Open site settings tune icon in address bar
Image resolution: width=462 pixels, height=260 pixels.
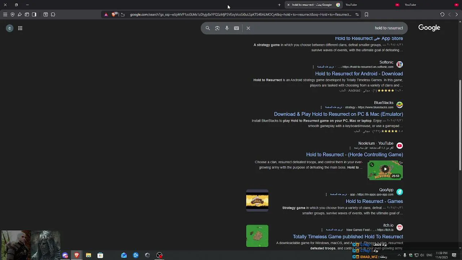pyautogui.click(x=357, y=14)
